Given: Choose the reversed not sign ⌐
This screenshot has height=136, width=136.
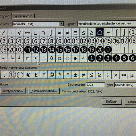Looking at the screenshot, I should click(x=108, y=32).
